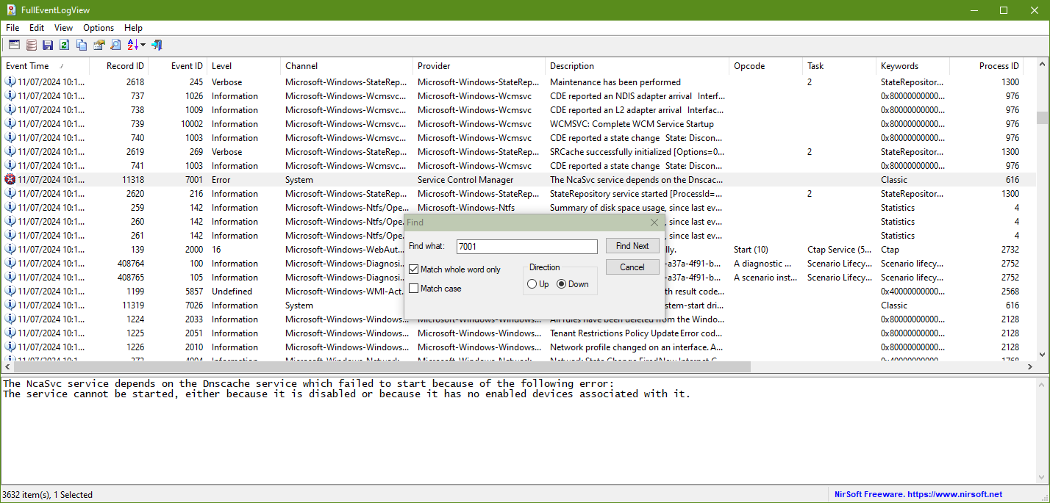This screenshot has height=503, width=1050.
Task: Click the info icon on record 737 row
Action: [x=10, y=96]
